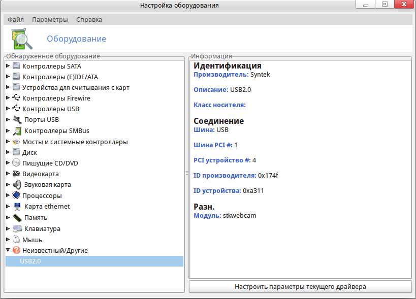The width and height of the screenshot is (416, 299).
Task: Select the Мышь entry
Action: (x=32, y=240)
